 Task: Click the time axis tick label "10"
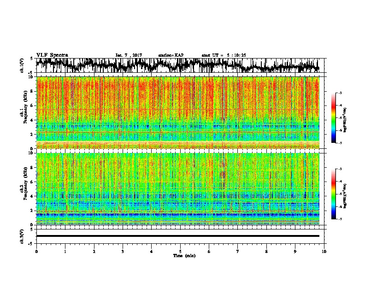(324, 252)
